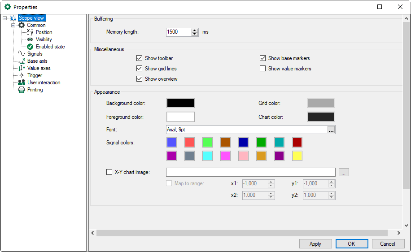Image resolution: width=411 pixels, height=252 pixels.
Task: Open the Font picker ellipsis button
Action: [331, 130]
